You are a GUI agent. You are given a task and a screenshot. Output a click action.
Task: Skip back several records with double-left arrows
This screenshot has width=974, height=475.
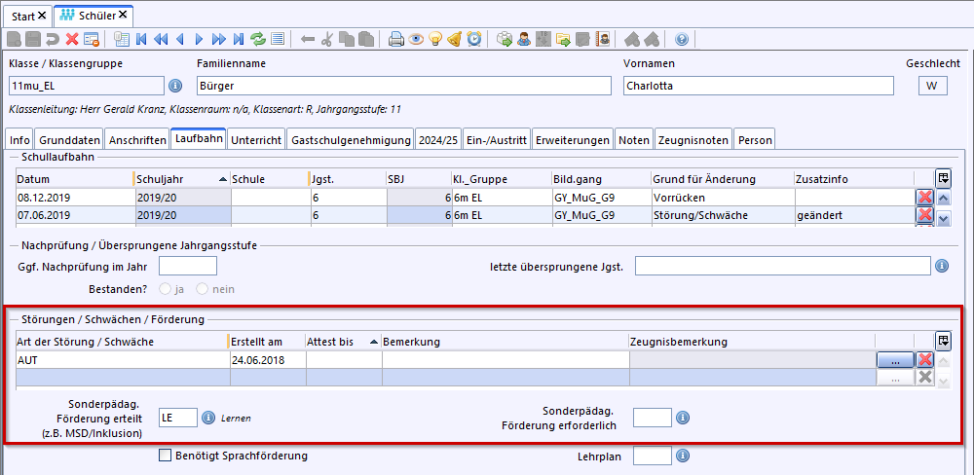point(161,39)
